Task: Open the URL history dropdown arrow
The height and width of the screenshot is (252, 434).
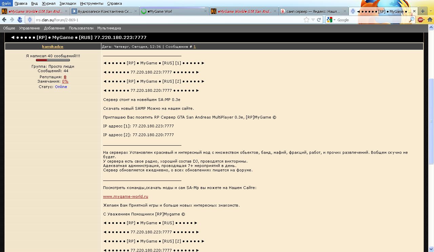Action: click(x=313, y=20)
